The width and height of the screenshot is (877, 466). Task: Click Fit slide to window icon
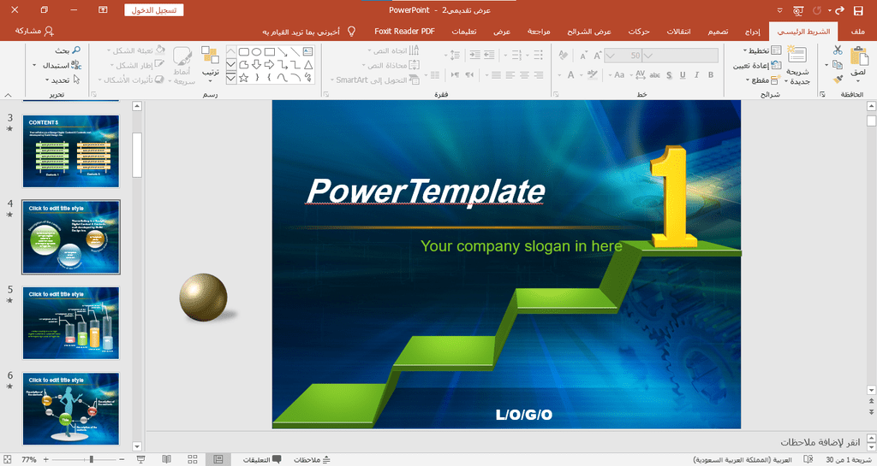(x=7, y=459)
